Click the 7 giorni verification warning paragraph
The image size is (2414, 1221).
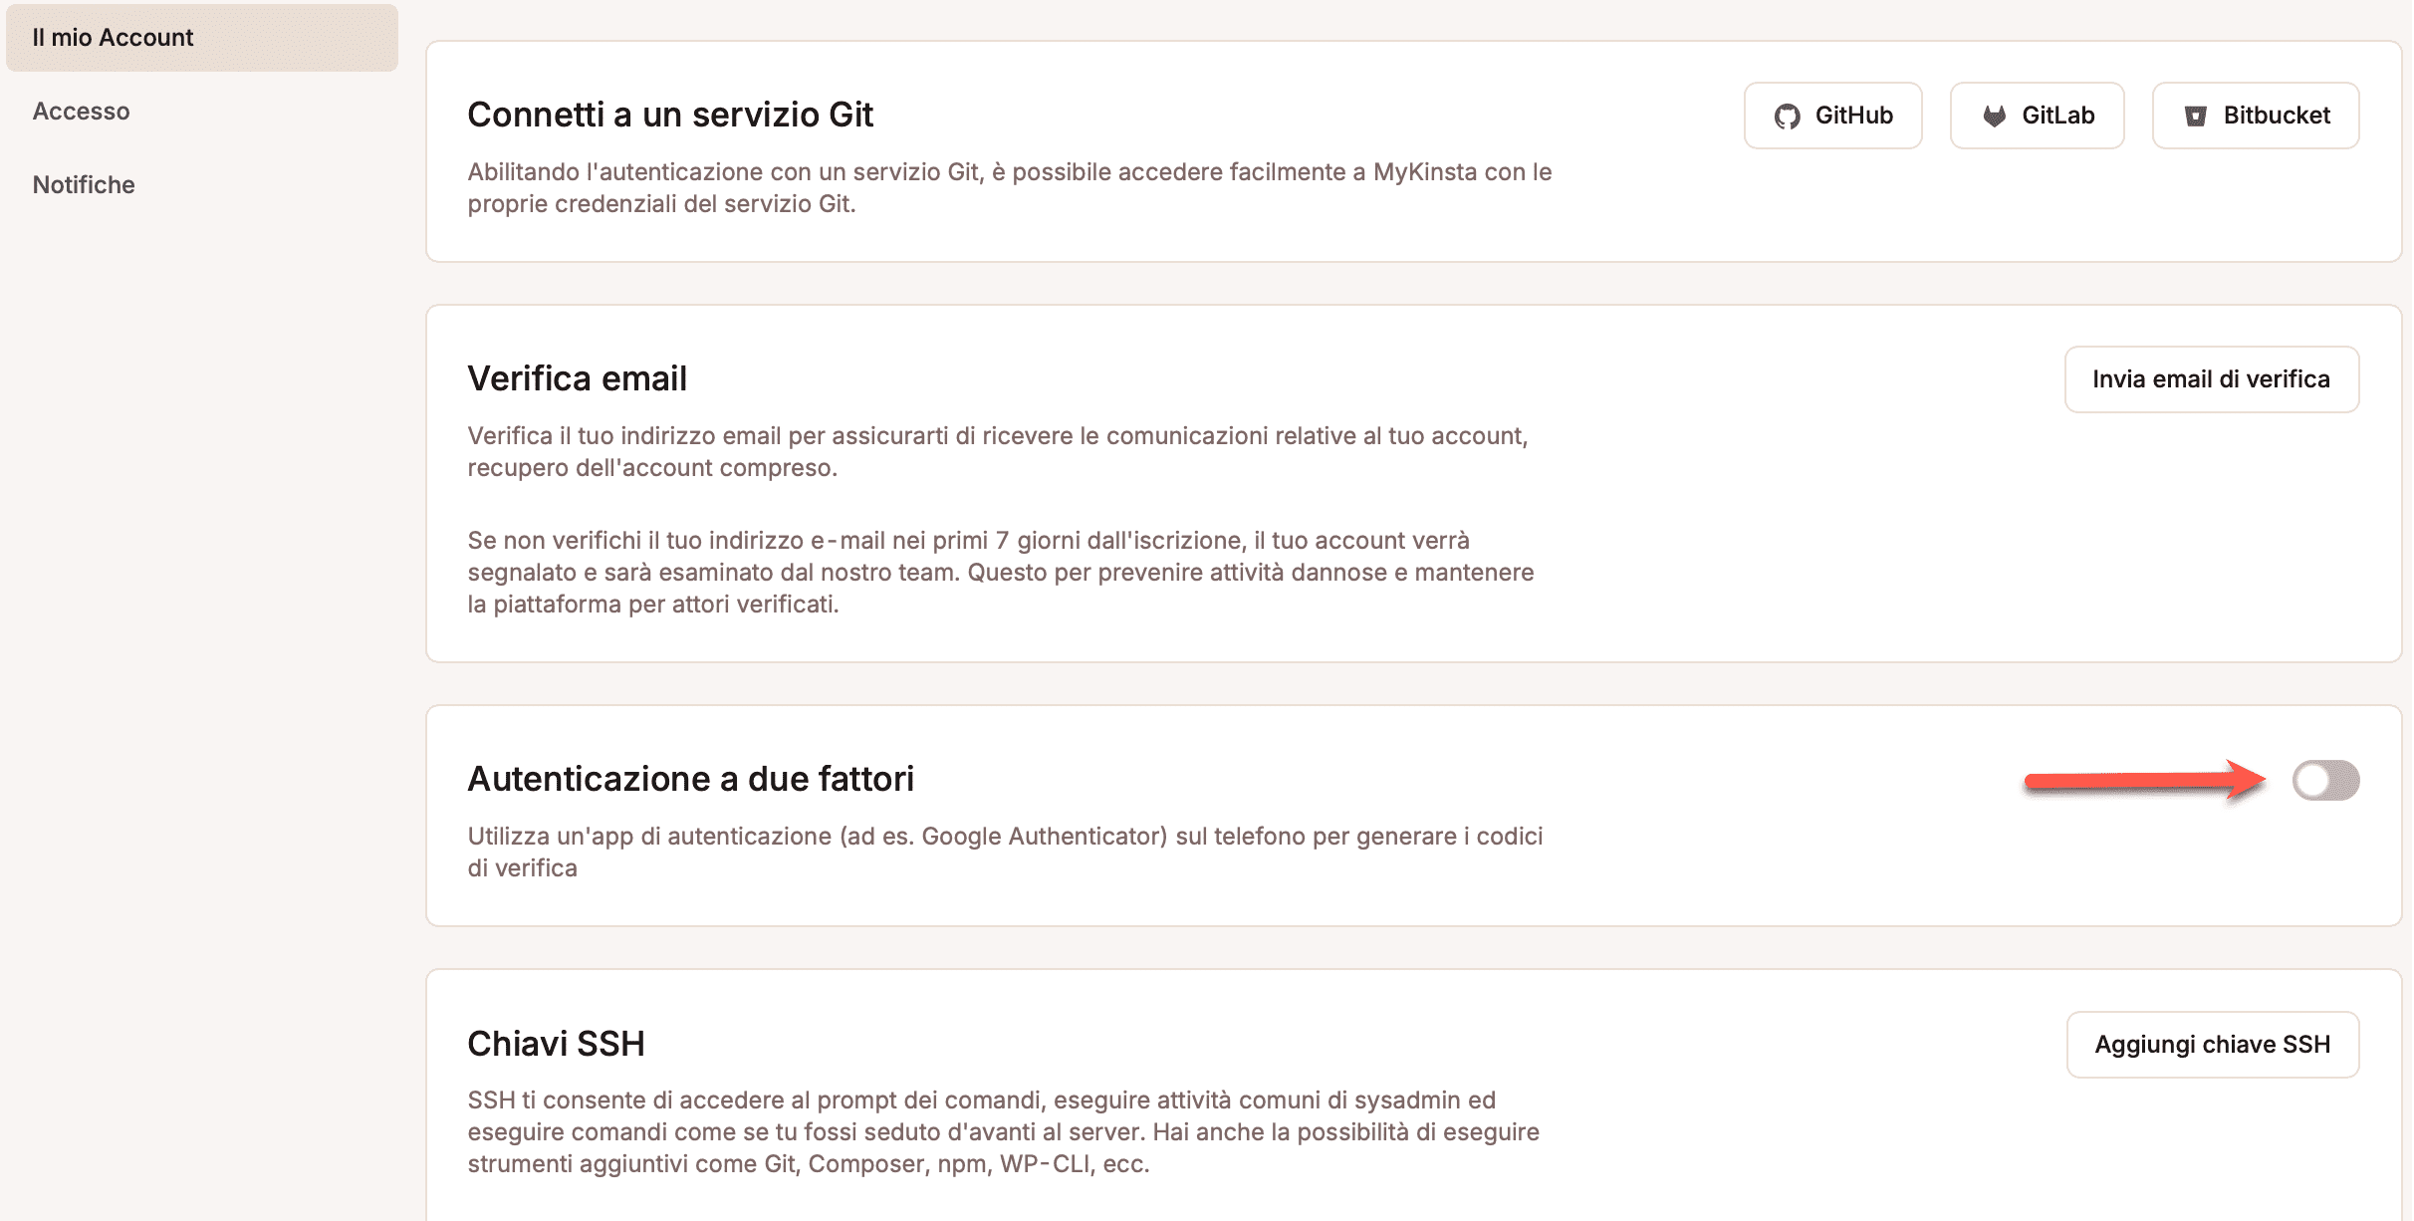pos(1001,573)
